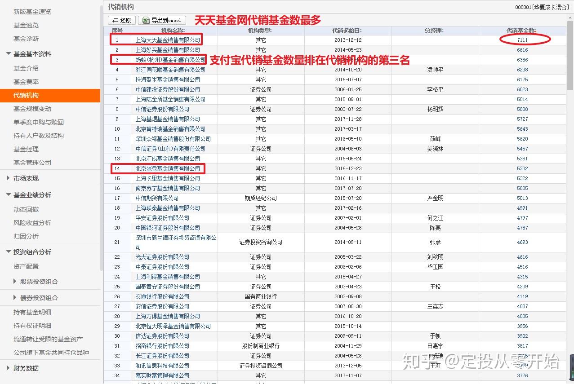The height and width of the screenshot is (384, 574).
Task: Open 持有权证明细 in the sidebar
Action: 32,326
